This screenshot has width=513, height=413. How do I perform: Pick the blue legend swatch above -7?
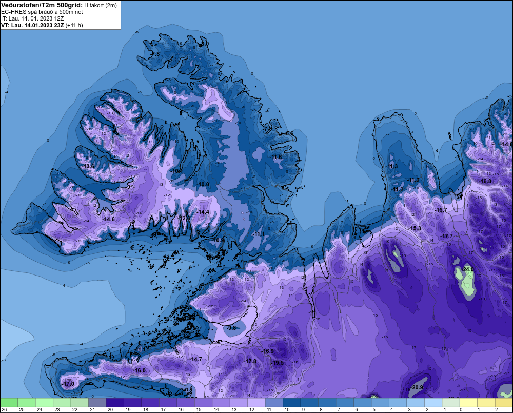(x=345, y=402)
